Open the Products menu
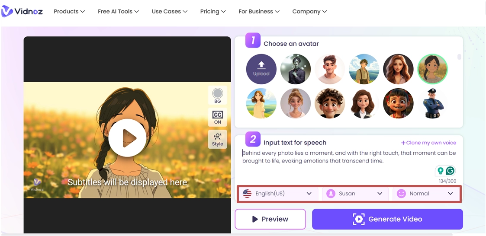The height and width of the screenshot is (236, 486). pos(69,11)
